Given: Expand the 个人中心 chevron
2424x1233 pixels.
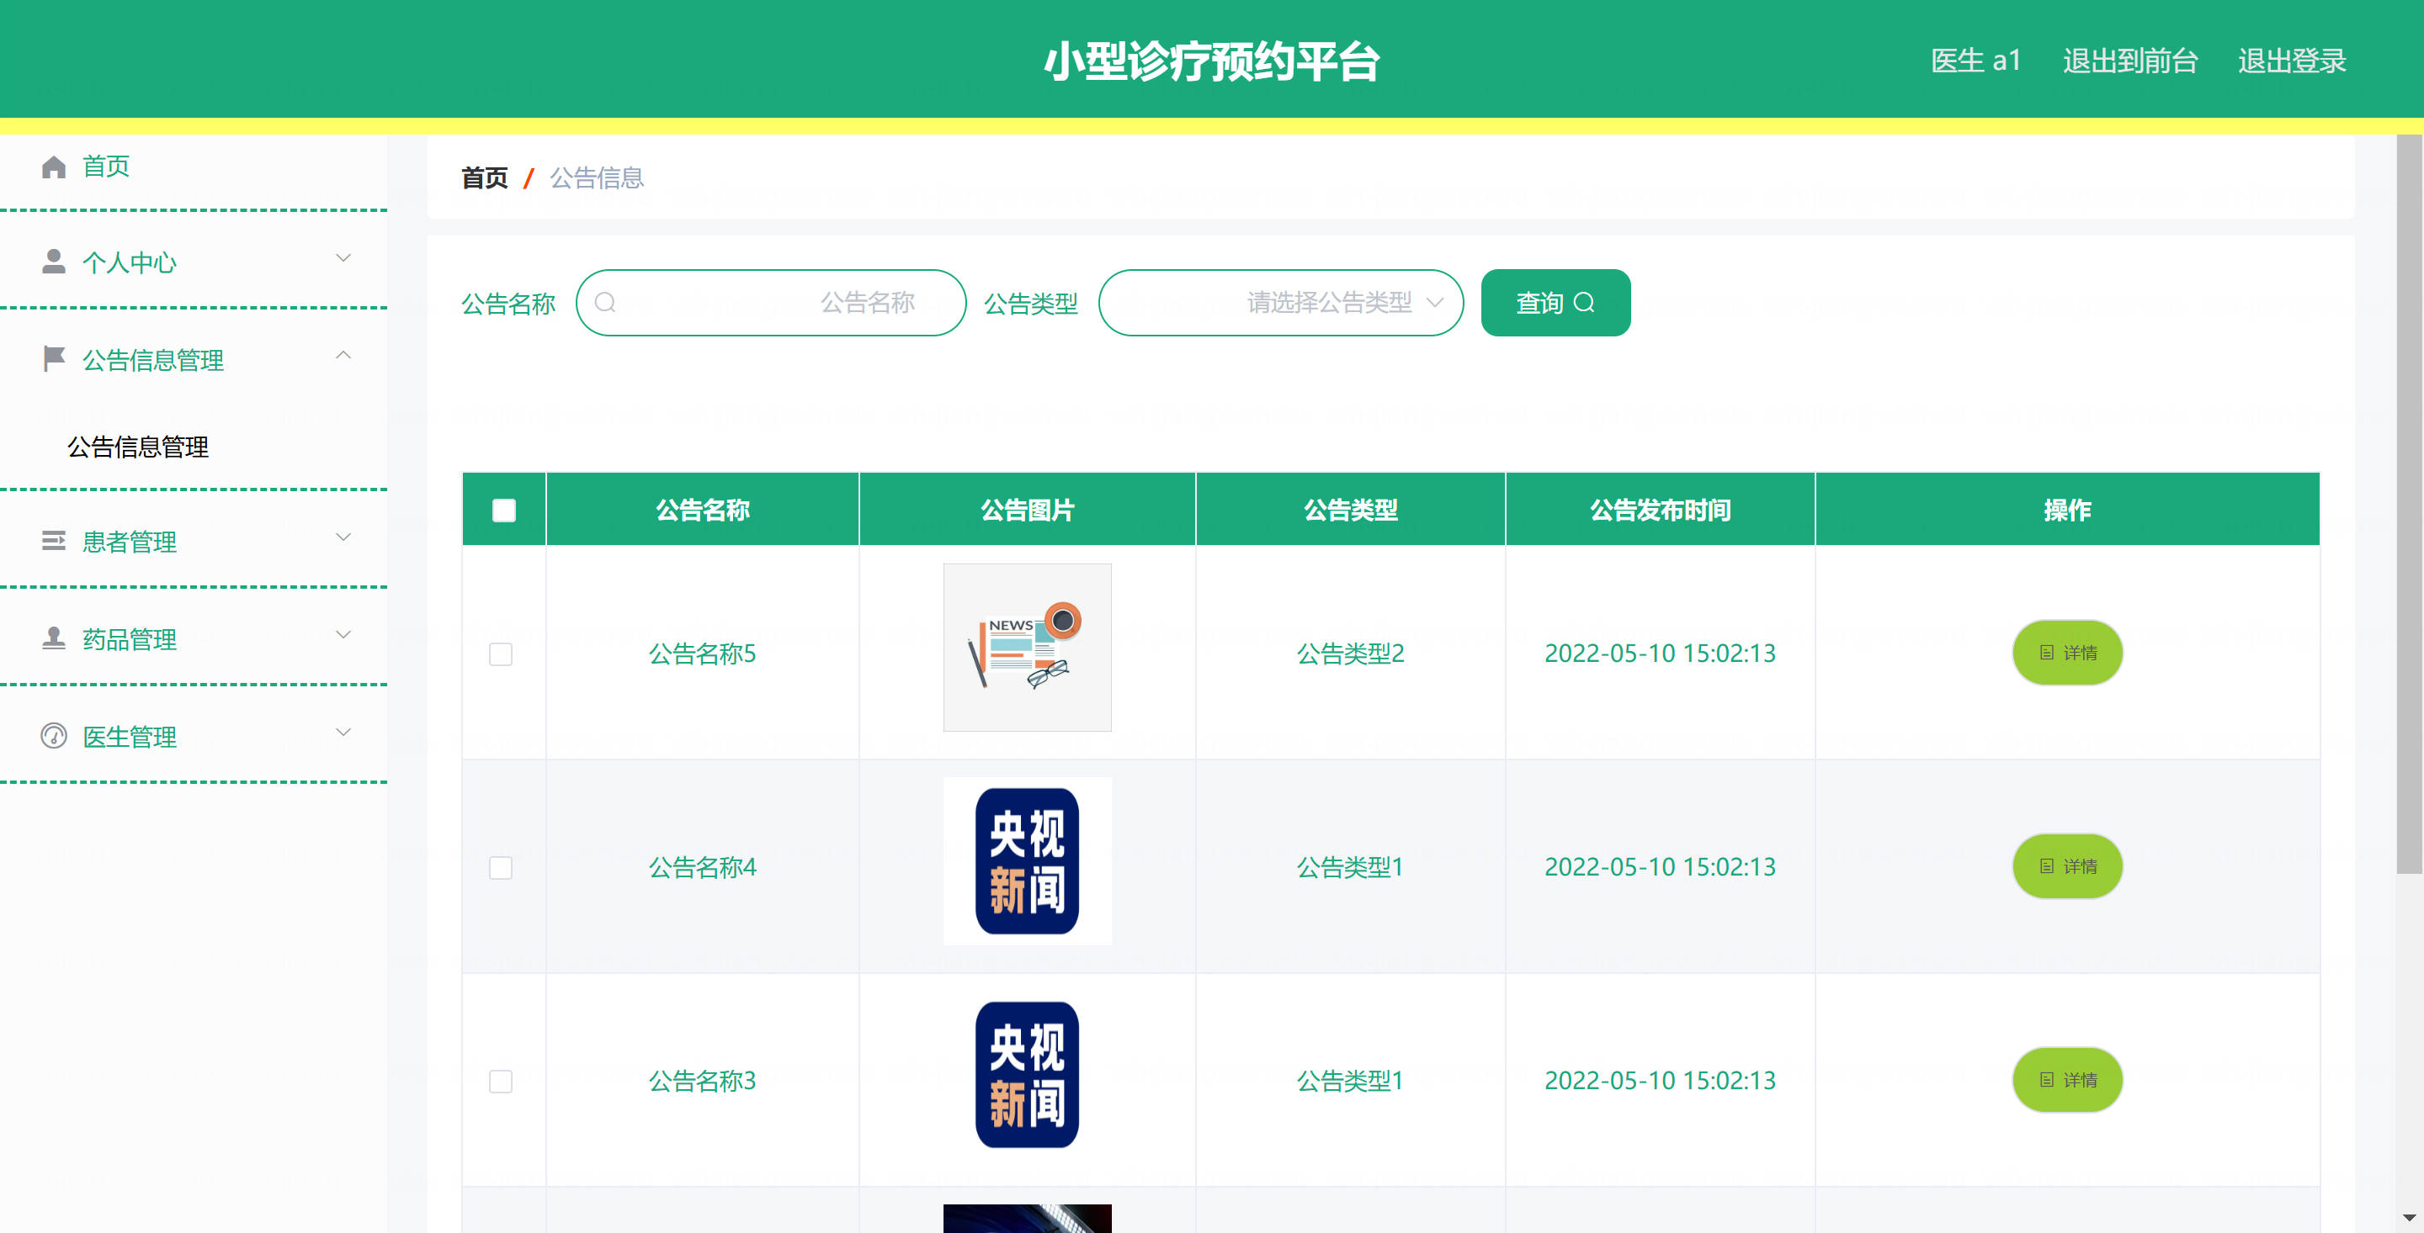Looking at the screenshot, I should click(343, 257).
